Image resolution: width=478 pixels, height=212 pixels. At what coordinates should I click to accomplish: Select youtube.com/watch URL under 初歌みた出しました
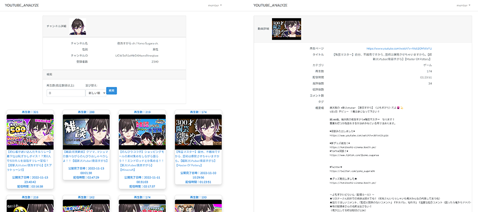pos(359,135)
